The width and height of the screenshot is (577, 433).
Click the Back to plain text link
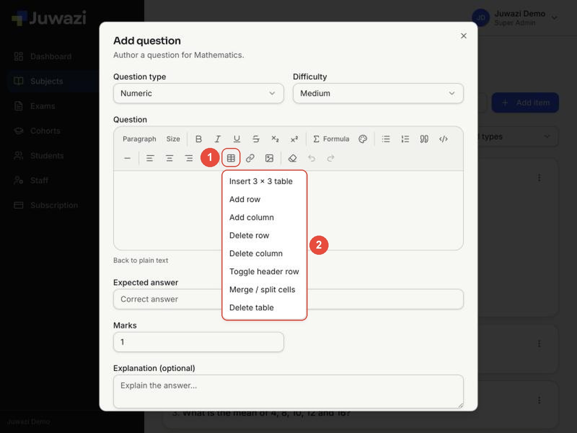[x=141, y=261]
